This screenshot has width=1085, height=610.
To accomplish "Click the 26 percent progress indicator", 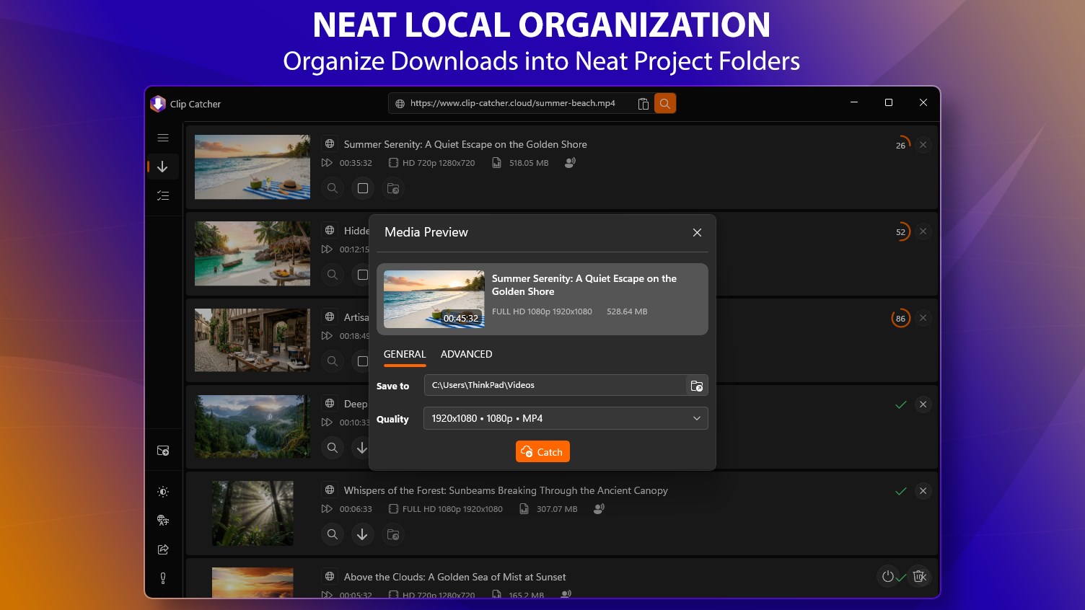I will (901, 145).
